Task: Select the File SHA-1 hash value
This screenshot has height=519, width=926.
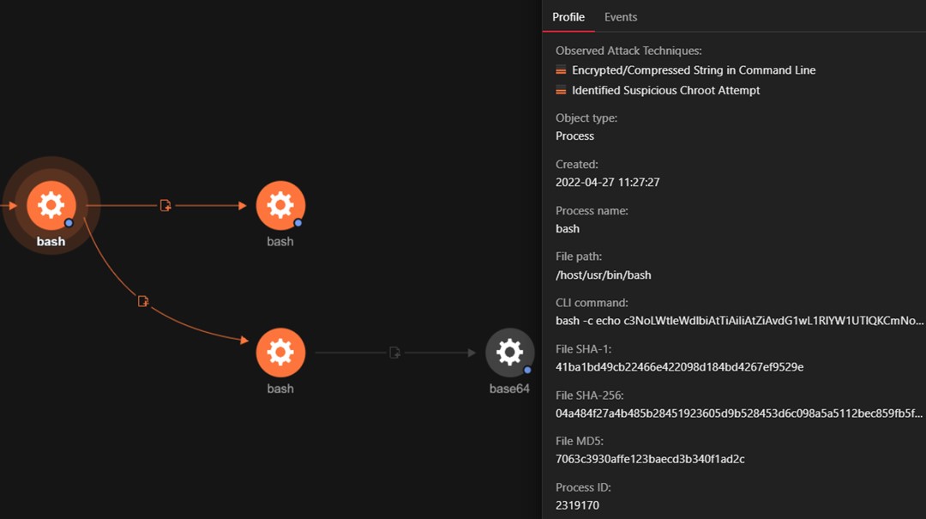Action: pos(679,367)
